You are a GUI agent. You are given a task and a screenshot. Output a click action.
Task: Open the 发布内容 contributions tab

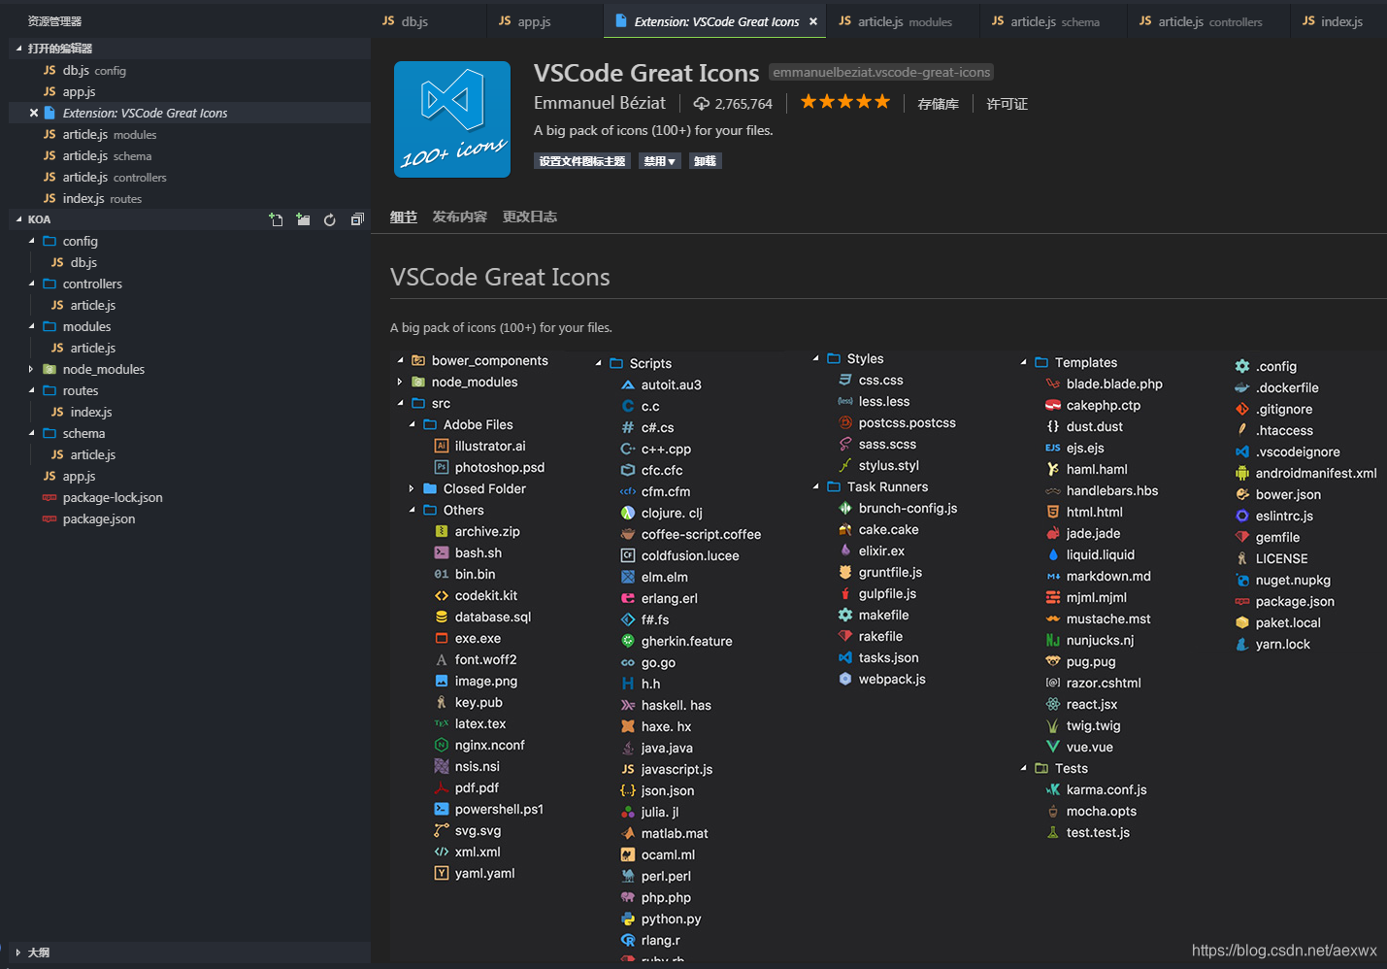tap(460, 217)
